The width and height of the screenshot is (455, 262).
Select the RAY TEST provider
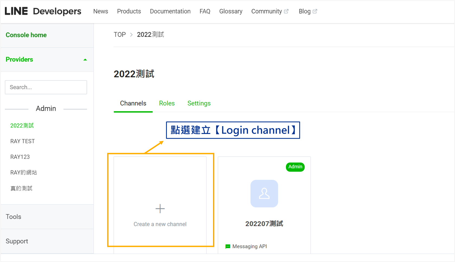click(x=23, y=141)
